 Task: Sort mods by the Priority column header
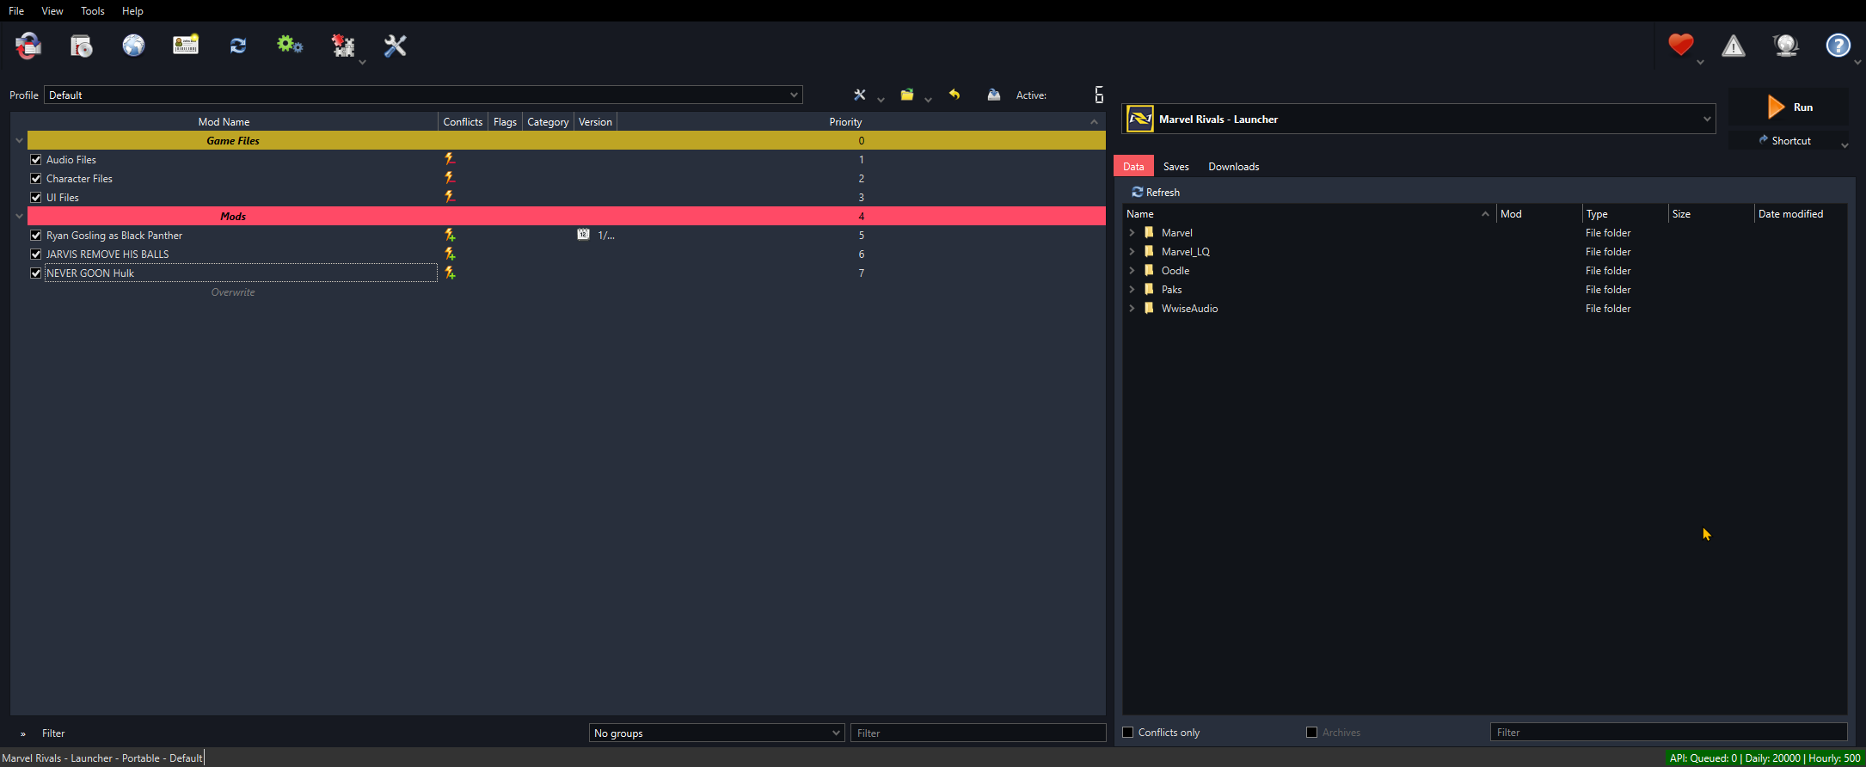tap(845, 122)
